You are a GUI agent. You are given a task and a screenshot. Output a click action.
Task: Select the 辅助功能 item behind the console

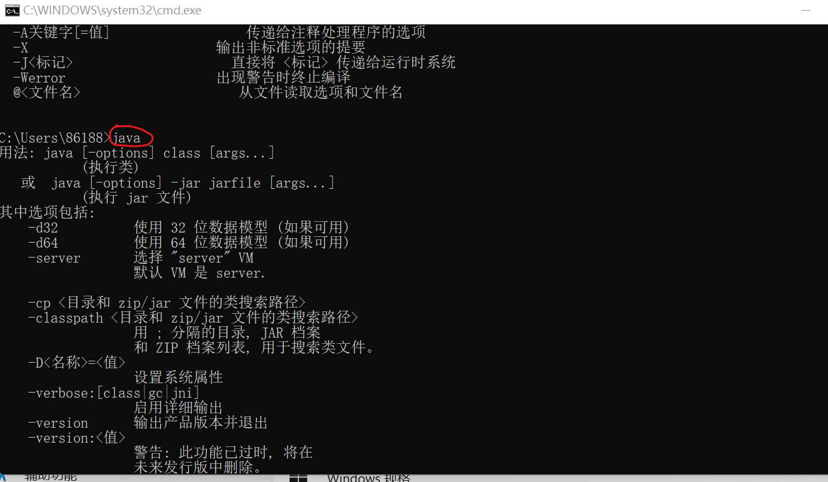pyautogui.click(x=50, y=478)
